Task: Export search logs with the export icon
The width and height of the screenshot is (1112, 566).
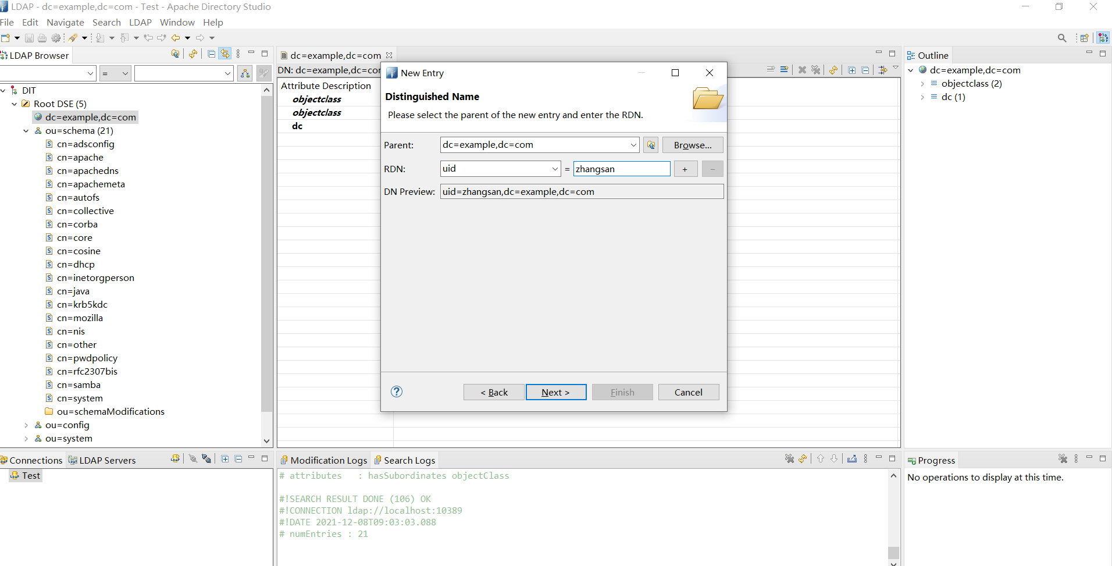Action: [x=851, y=458]
